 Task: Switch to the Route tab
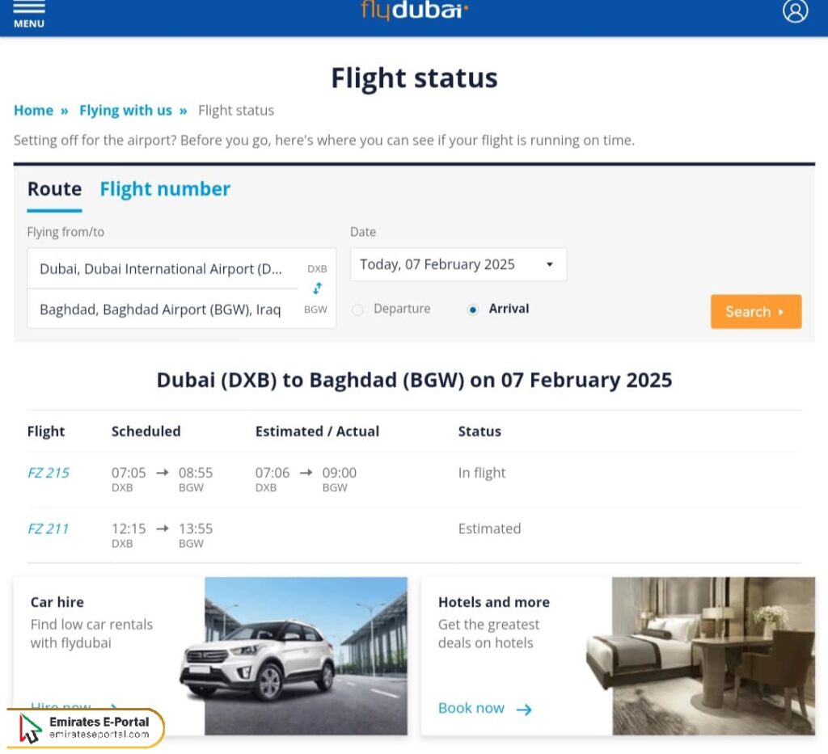pos(54,189)
